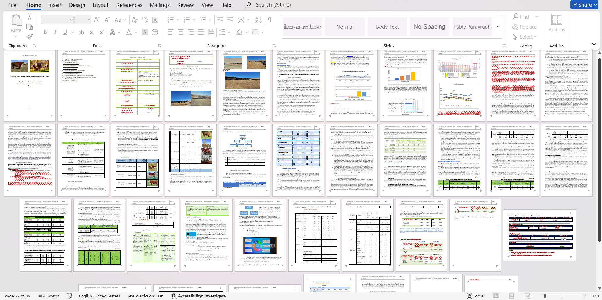Increase font size with the grow icon
This screenshot has width=602, height=300.
(x=97, y=20)
